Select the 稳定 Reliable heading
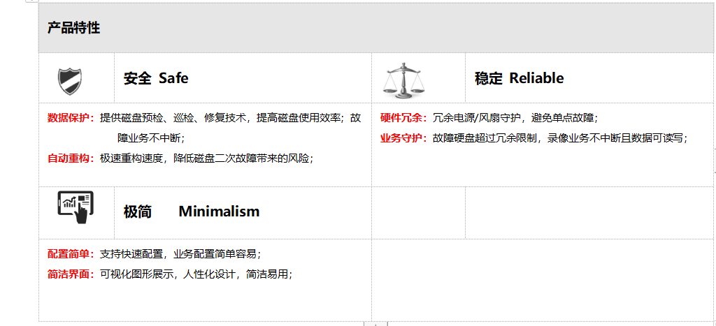This screenshot has height=326, width=716. coord(520,78)
